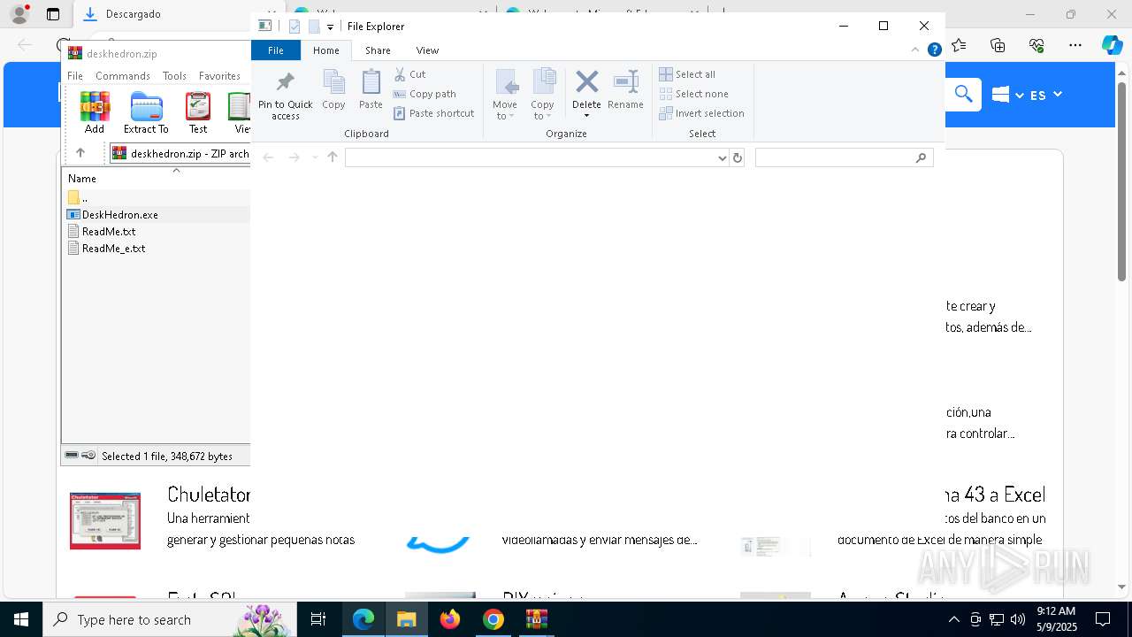This screenshot has height=637, width=1132.
Task: Switch to the View ribbon tab
Action: pos(427,50)
